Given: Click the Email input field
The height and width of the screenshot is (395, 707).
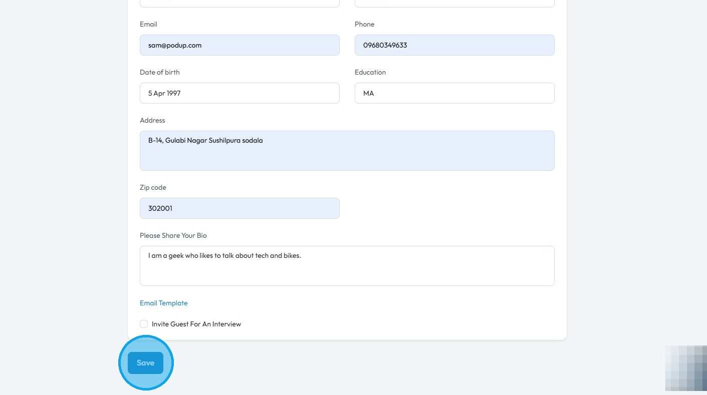Looking at the screenshot, I should click(240, 45).
